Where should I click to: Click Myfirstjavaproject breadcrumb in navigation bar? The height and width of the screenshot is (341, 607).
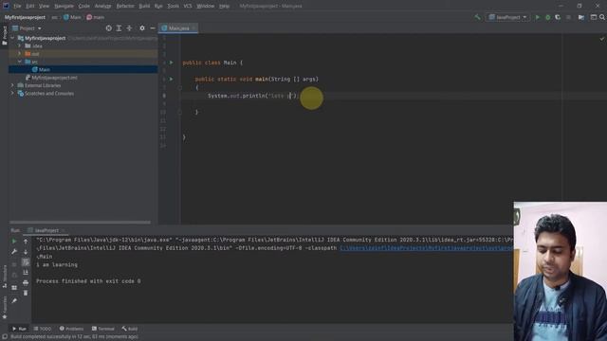[25, 17]
